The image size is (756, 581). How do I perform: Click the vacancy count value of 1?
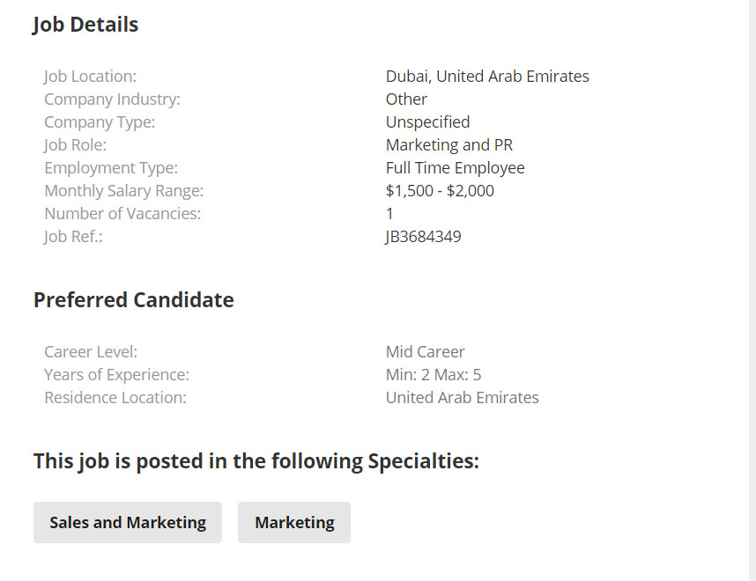(x=389, y=213)
